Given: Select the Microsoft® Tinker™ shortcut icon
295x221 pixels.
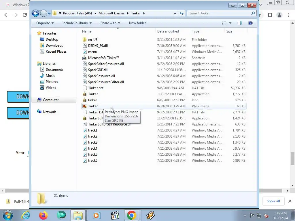Looking at the screenshot, I should [85, 58].
